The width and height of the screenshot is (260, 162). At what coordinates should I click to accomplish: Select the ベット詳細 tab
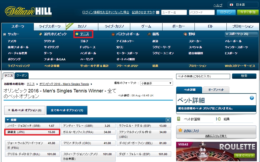(189, 90)
